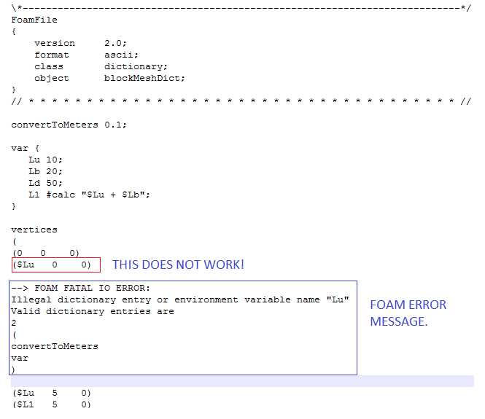
Task: Click 'THIS DOES NOT WORK!' text
Action: point(178,265)
